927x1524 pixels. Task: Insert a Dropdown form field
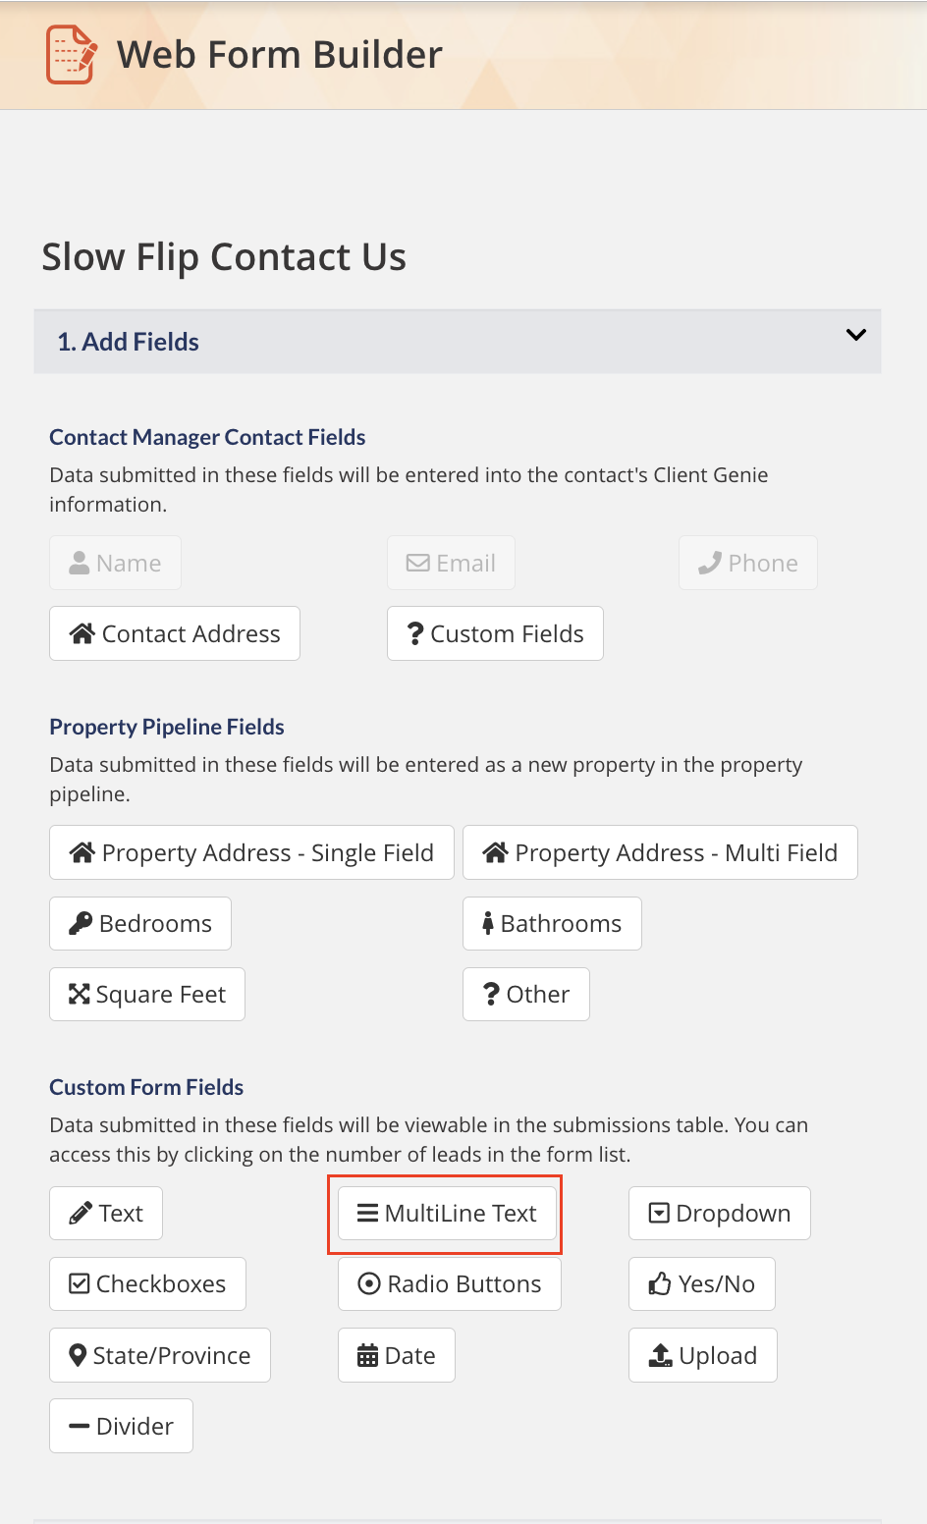(719, 1213)
